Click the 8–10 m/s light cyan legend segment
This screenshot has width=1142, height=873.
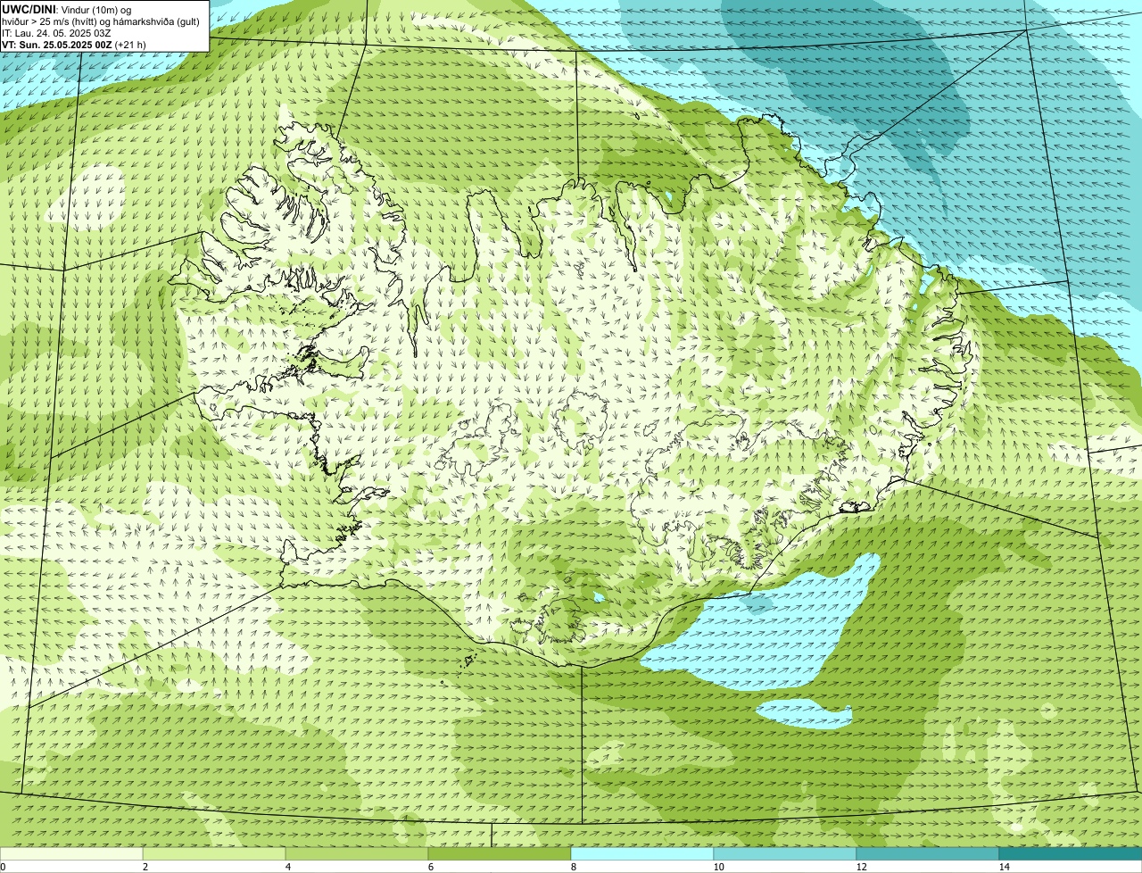click(642, 853)
